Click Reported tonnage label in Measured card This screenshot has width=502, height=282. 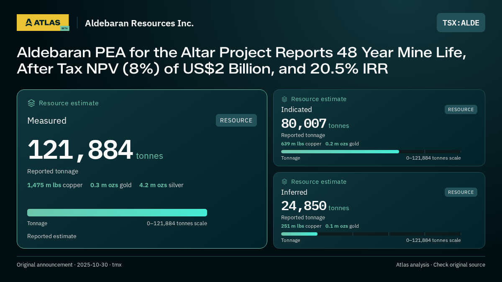coord(53,171)
